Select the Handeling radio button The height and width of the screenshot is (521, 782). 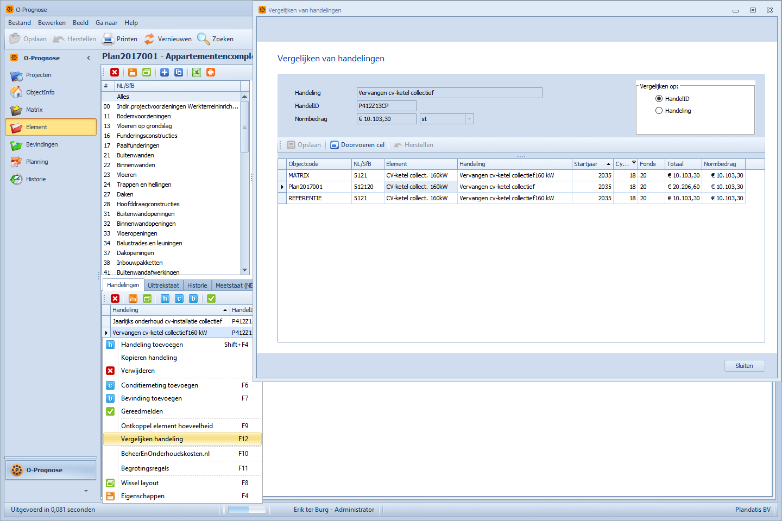tap(659, 111)
